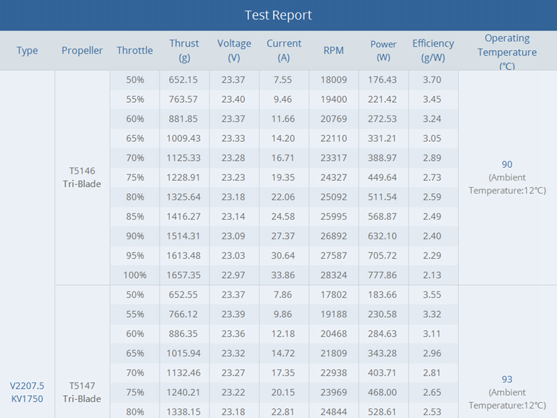Click the 90 operating temperature value
This screenshot has height=418, width=557.
pyautogui.click(x=507, y=165)
